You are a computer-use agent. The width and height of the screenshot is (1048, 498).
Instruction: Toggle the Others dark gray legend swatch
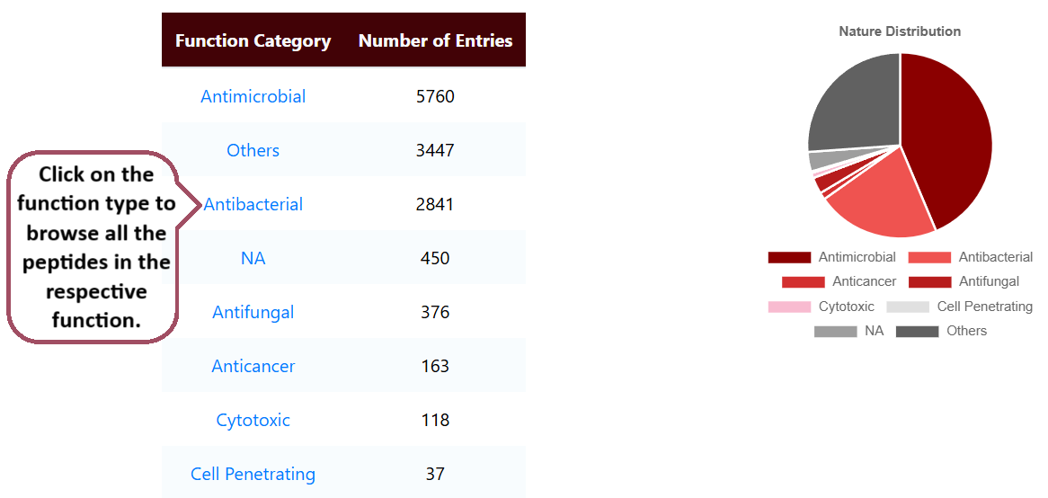pyautogui.click(x=917, y=332)
